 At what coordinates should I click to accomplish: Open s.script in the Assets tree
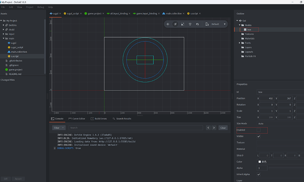coord(15,56)
